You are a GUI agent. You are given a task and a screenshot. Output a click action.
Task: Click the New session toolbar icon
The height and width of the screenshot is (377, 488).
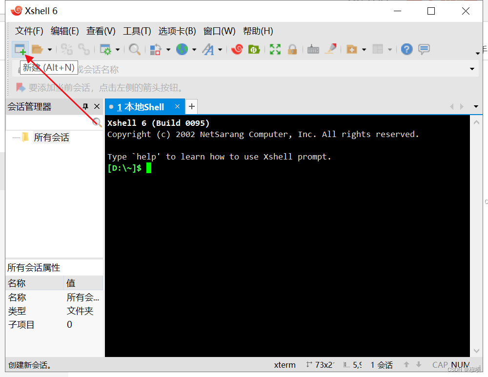pos(20,49)
